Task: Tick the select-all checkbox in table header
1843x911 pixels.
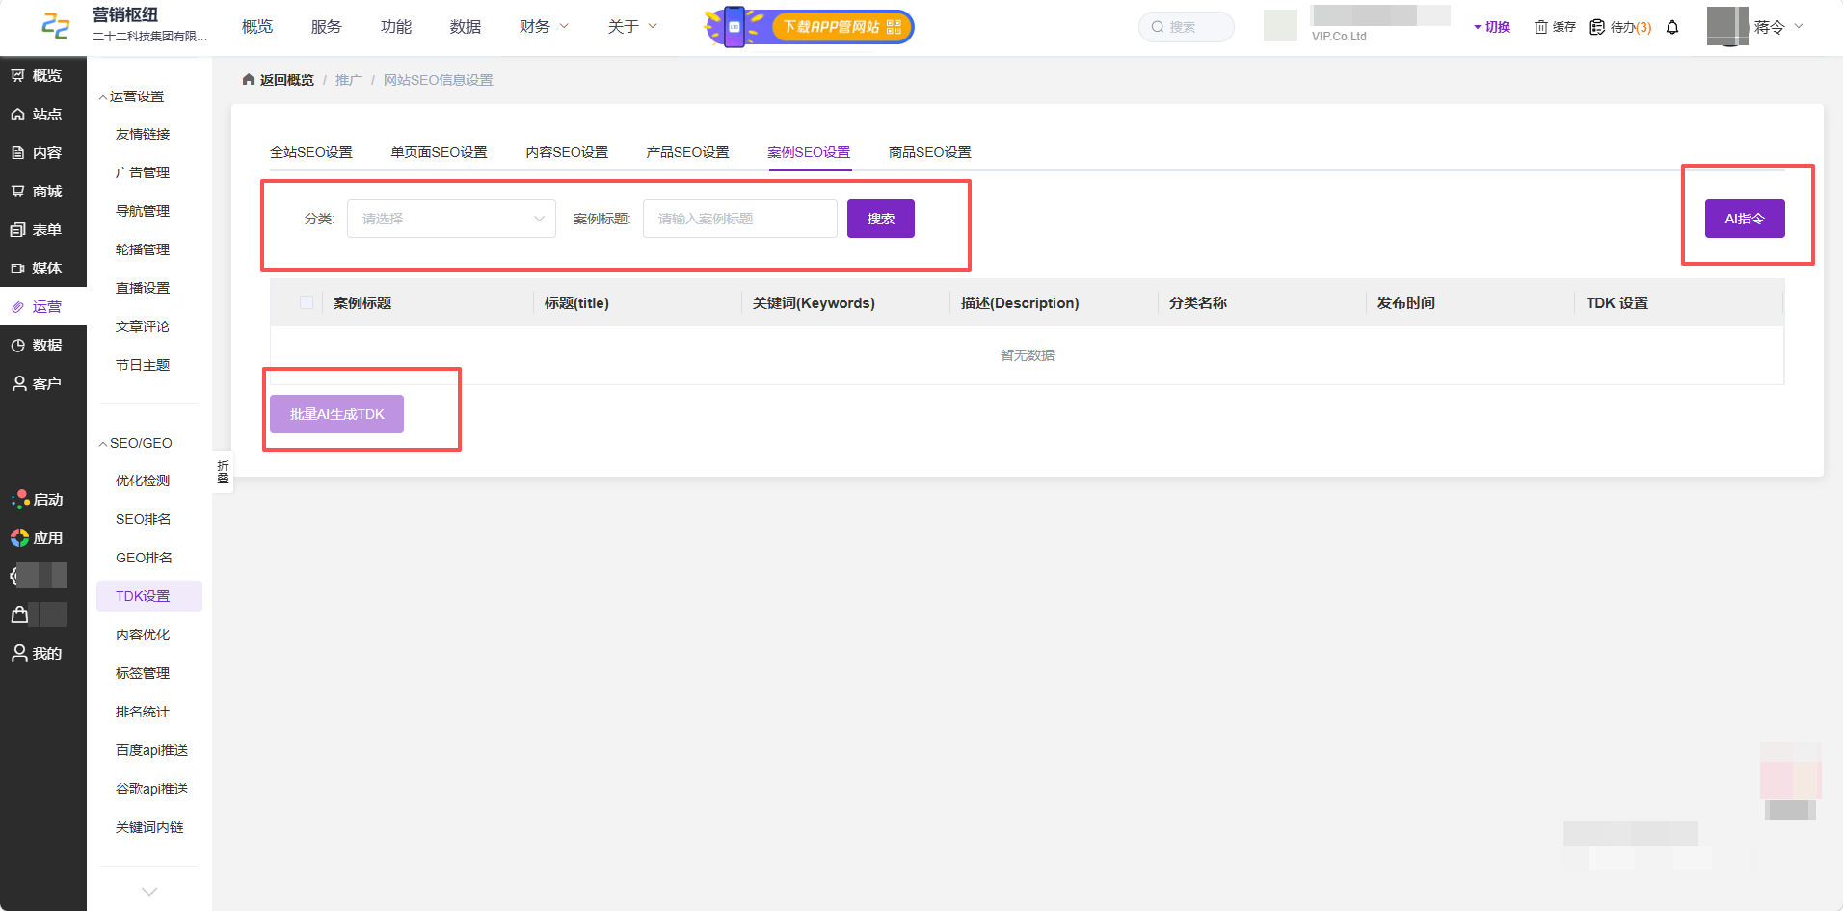Action: 307,302
